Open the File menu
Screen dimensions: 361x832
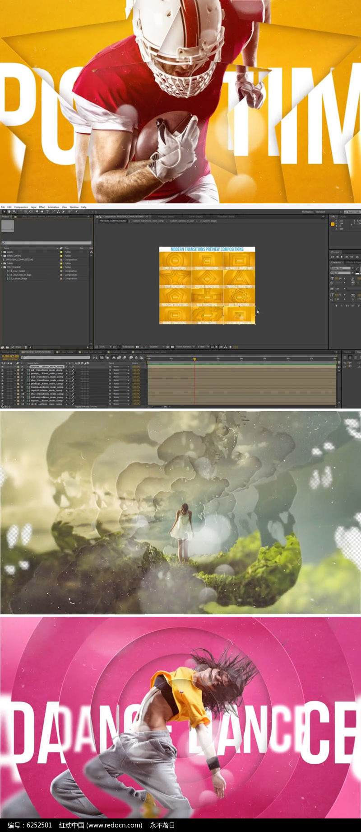coord(3,207)
